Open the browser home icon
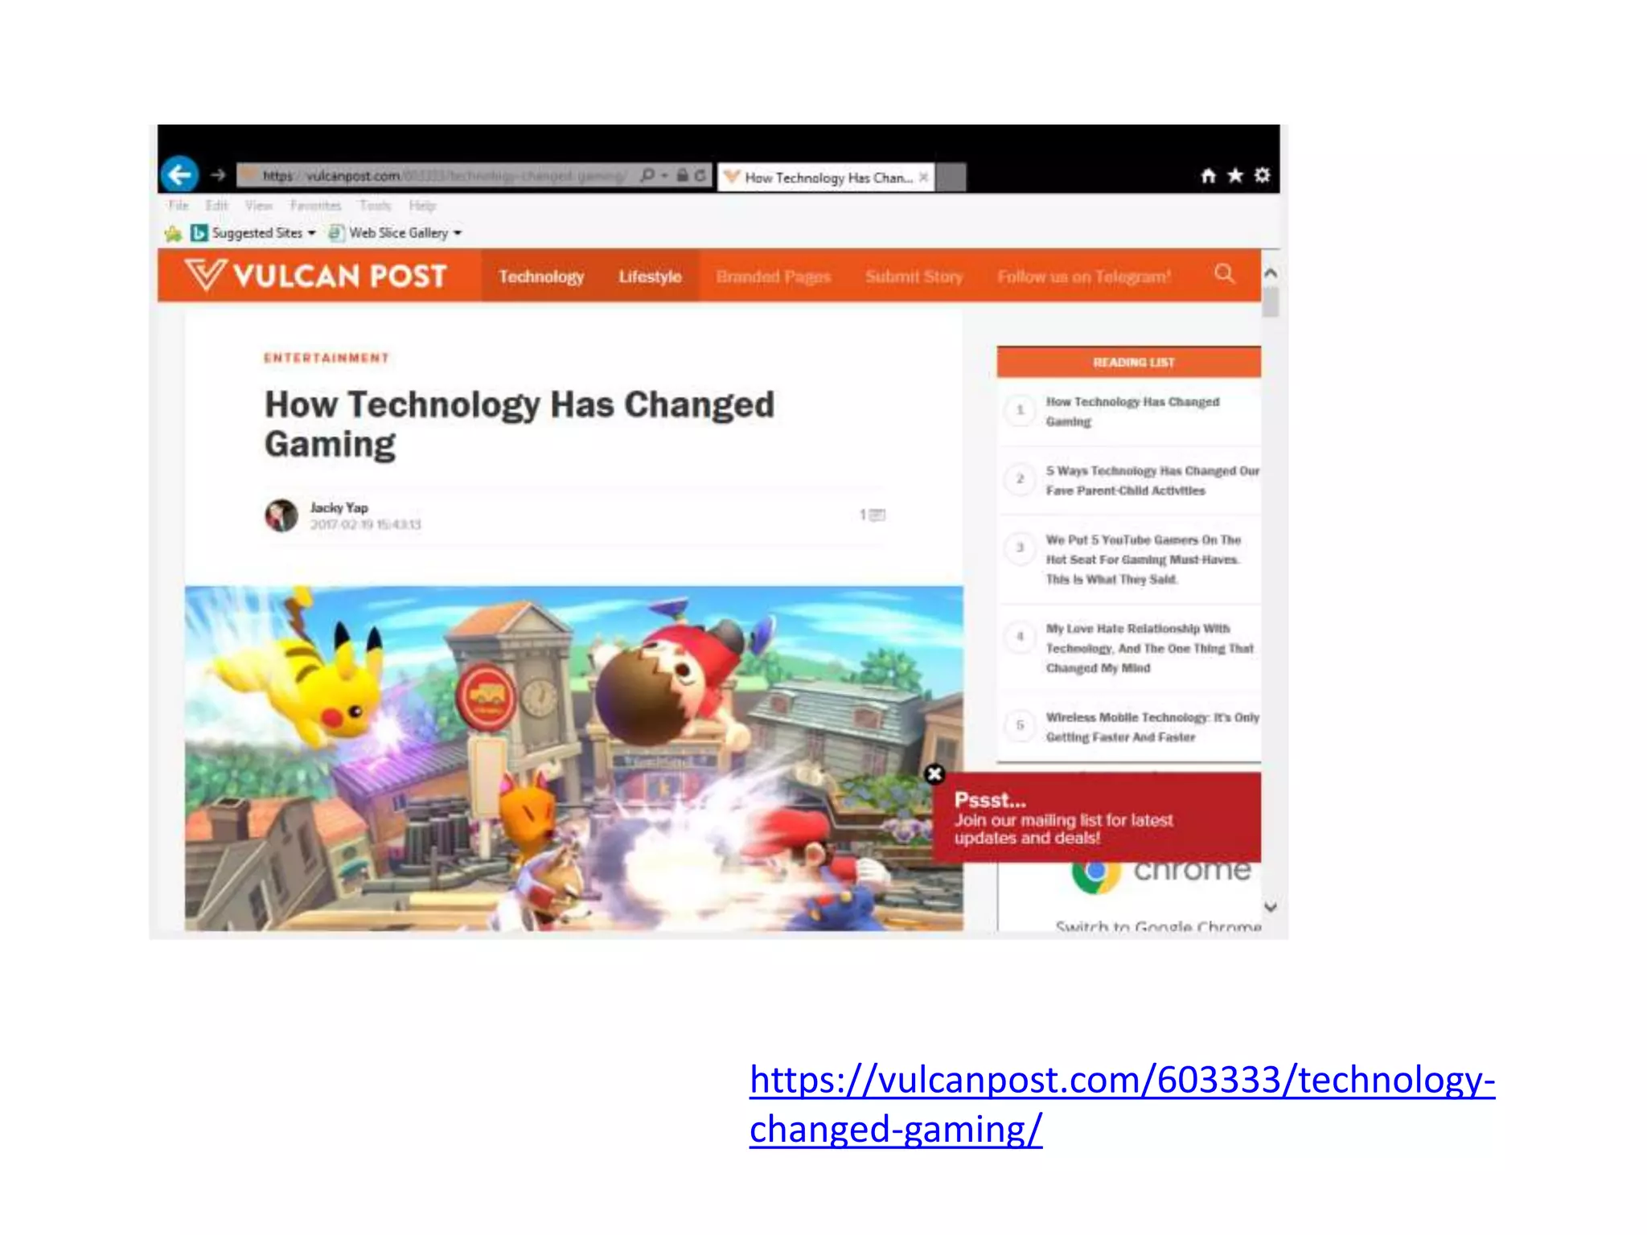The width and height of the screenshot is (1647, 1235). [1208, 175]
